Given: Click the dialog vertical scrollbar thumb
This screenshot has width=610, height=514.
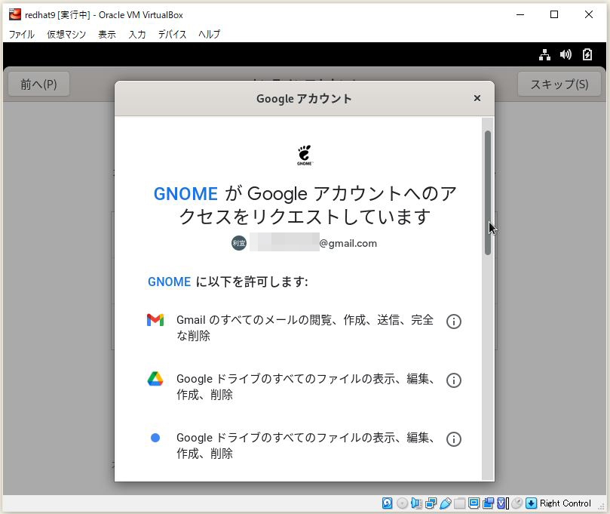Looking at the screenshot, I should [x=488, y=192].
